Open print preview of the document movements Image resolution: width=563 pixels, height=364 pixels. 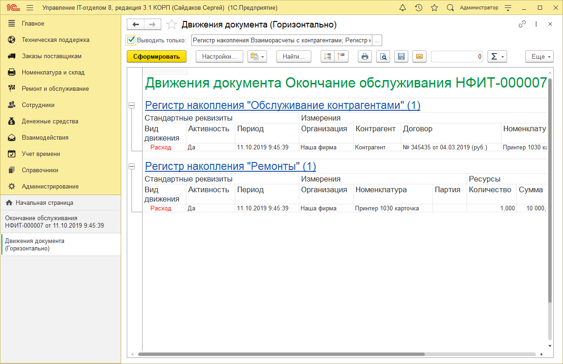[x=383, y=56]
